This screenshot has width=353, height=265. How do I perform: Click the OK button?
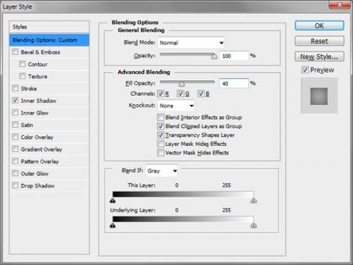[x=319, y=26]
